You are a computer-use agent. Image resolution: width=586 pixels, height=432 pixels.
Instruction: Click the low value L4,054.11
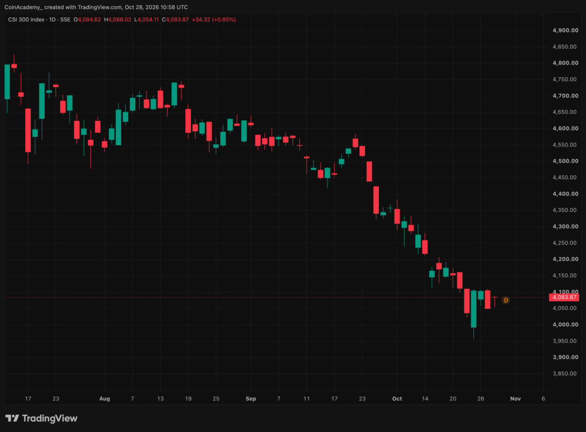(x=146, y=19)
